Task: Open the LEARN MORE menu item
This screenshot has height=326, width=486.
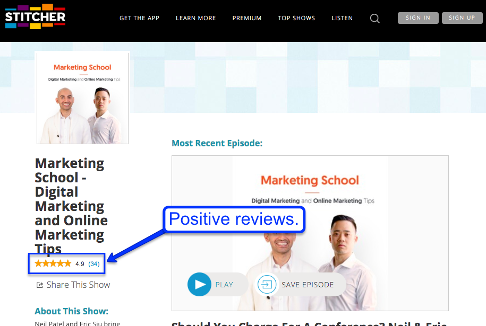Action: click(195, 18)
